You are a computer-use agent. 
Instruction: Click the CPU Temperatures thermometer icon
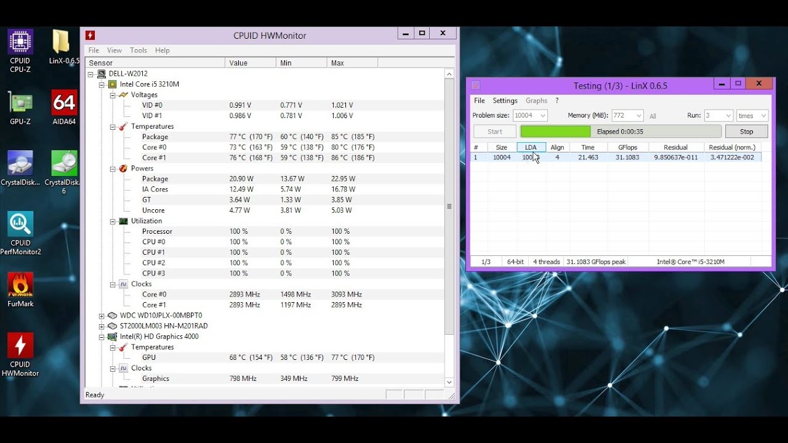tap(123, 126)
